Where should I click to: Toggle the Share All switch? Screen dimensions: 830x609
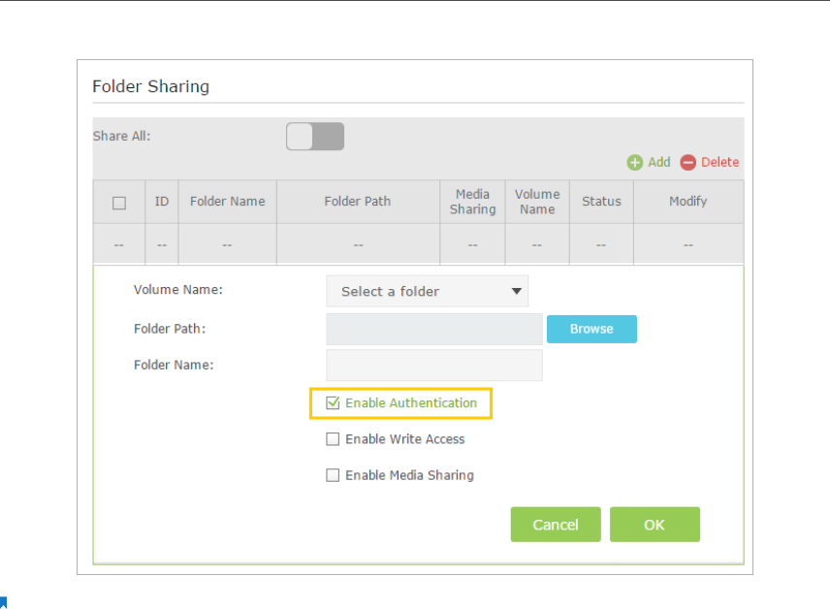click(315, 137)
